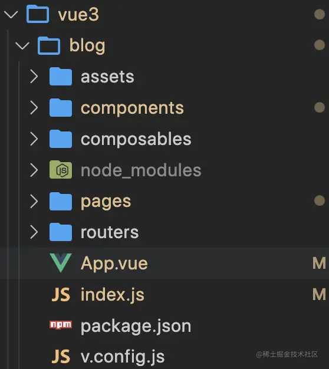Viewport: 329px width, 369px height.
Task: Expand the components folder arrow
Action: [x=34, y=108]
